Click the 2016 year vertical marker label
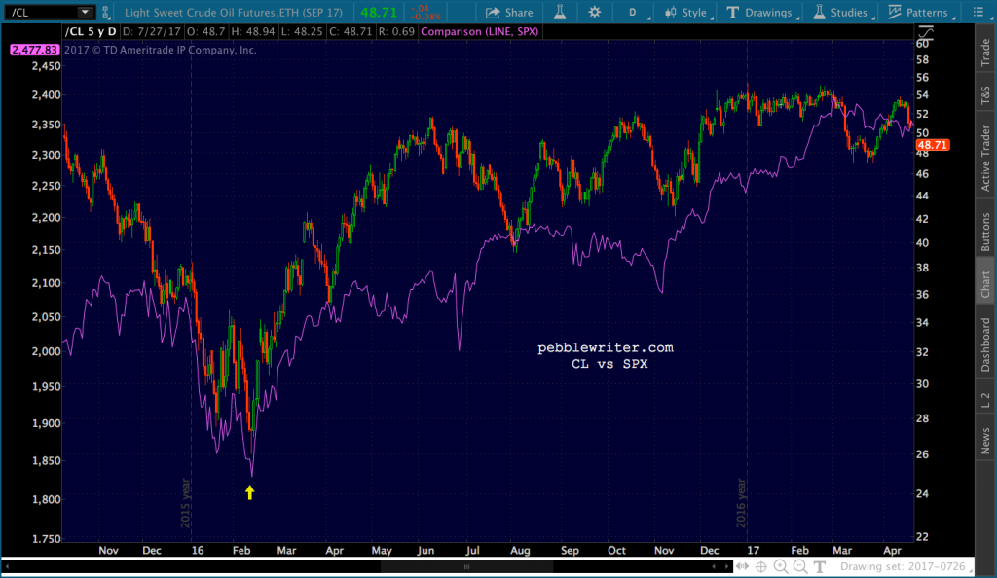Viewport: 997px width, 578px height. click(741, 502)
